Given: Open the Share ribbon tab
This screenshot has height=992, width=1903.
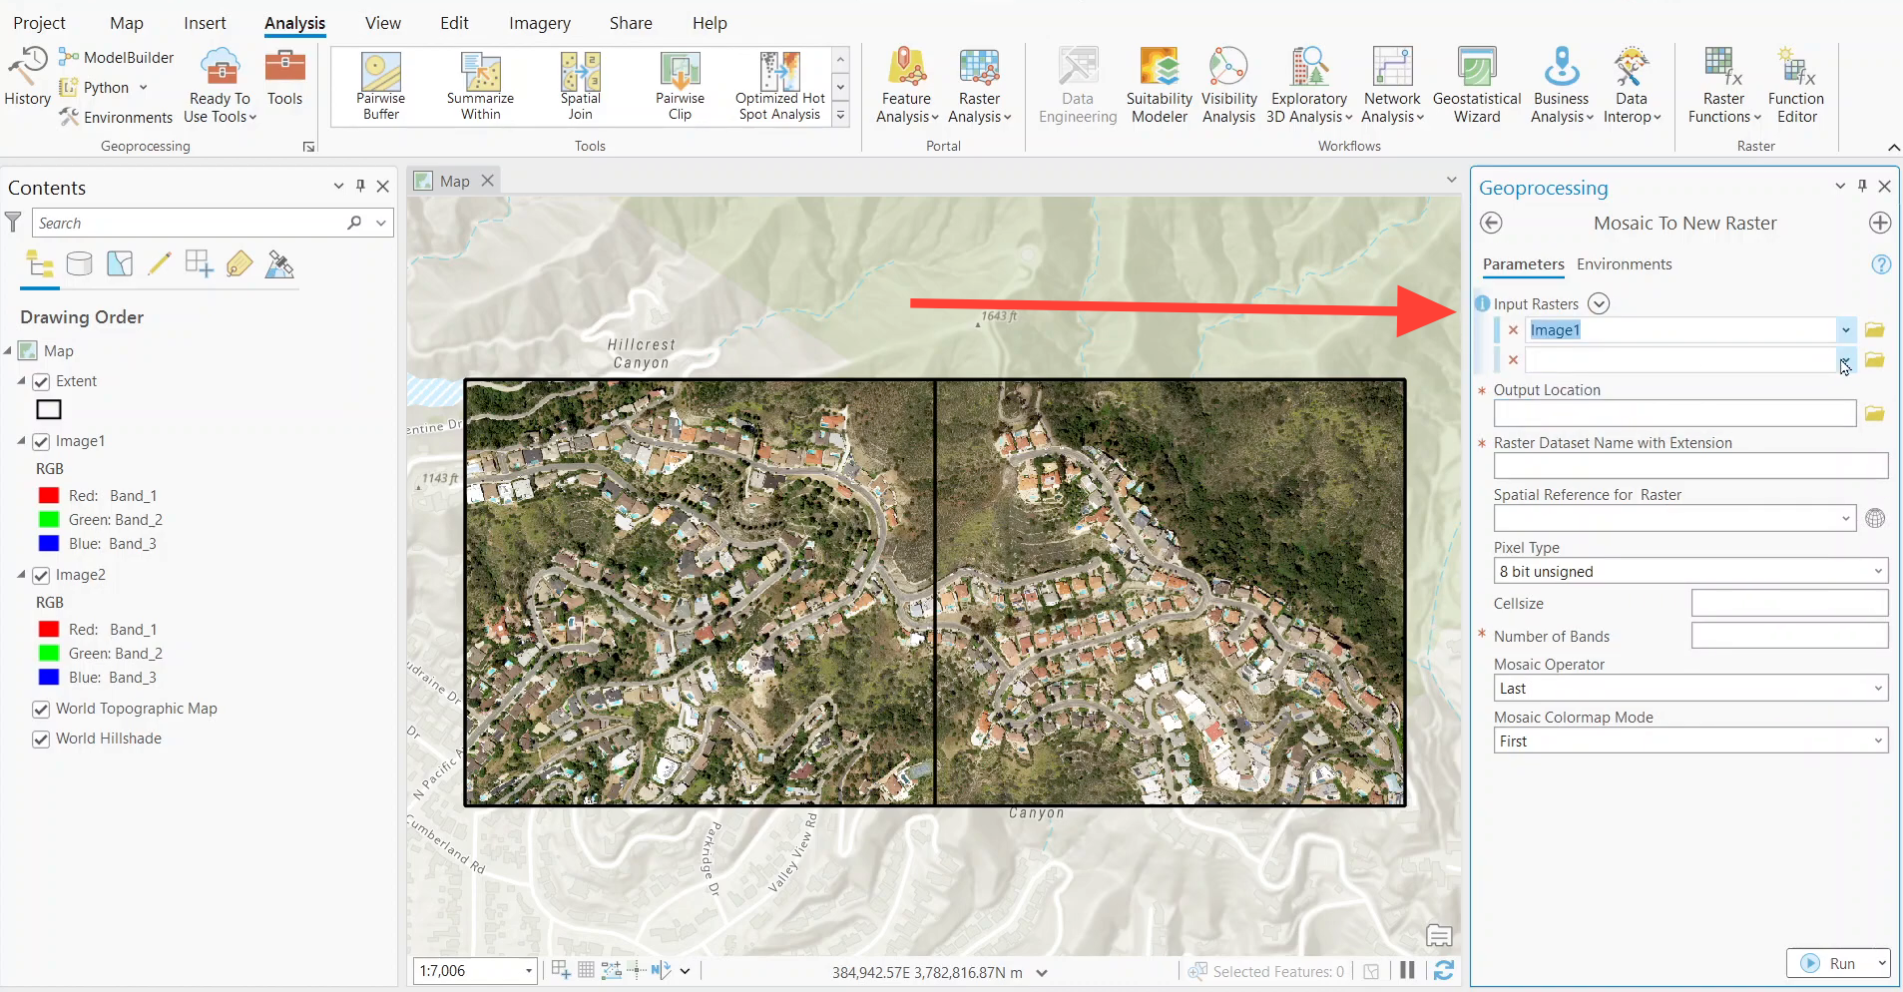Looking at the screenshot, I should click(631, 23).
